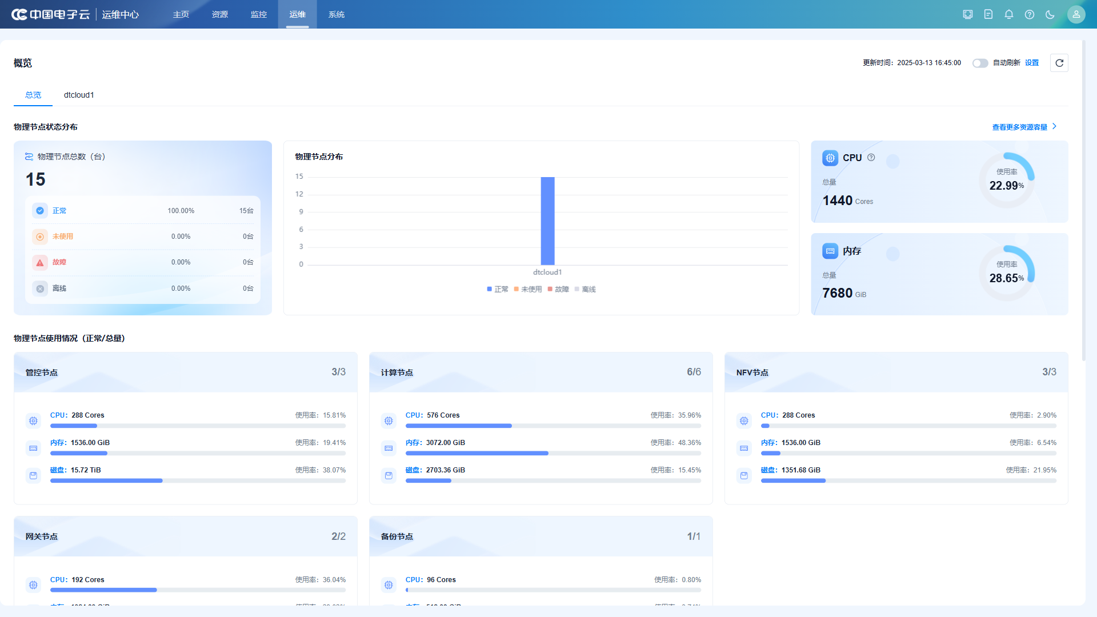The height and width of the screenshot is (617, 1097).
Task: Click the CPU icon in the 网关节点 card
Action: coord(33,585)
